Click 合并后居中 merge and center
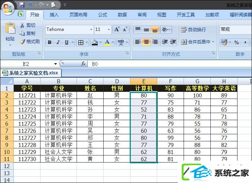 [x=196, y=42]
